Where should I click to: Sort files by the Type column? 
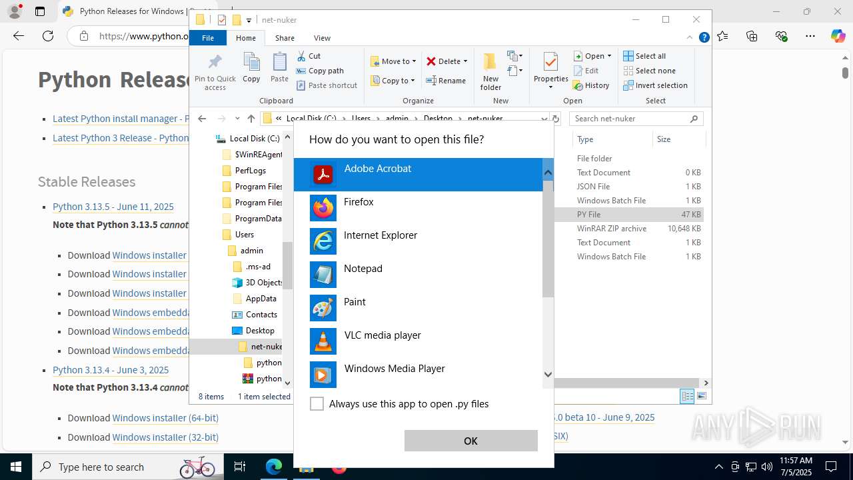pos(612,139)
